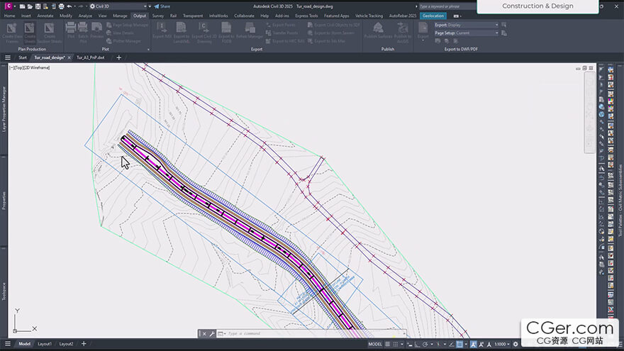Toggle the MODEL space status bar button
This screenshot has height=351, width=624.
coord(375,344)
